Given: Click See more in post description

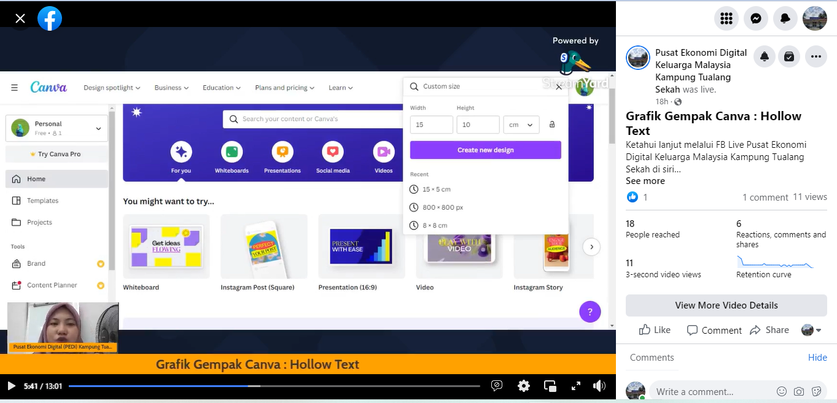Looking at the screenshot, I should pos(645,181).
